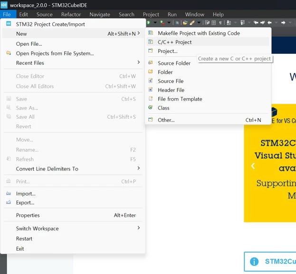Screen dimensions: 296x274
Task: Click the previous slide arrow on yellow banner
Action: coord(253,166)
